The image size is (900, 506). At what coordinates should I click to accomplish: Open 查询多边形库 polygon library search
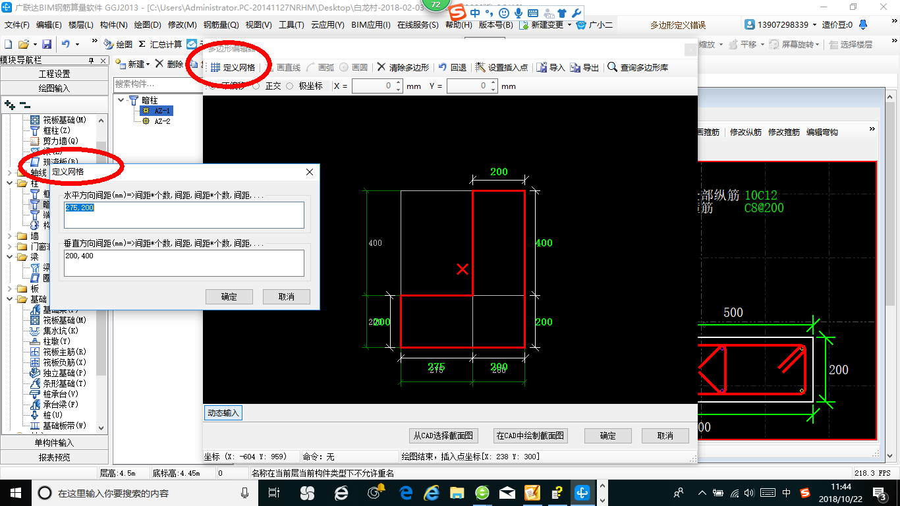coord(638,67)
